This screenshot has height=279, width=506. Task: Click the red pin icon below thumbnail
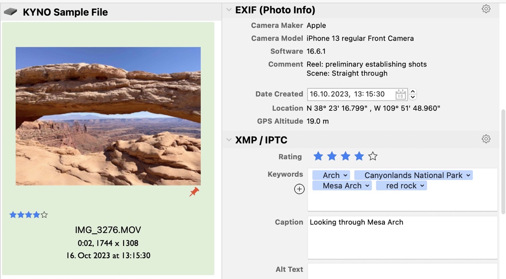pos(194,192)
